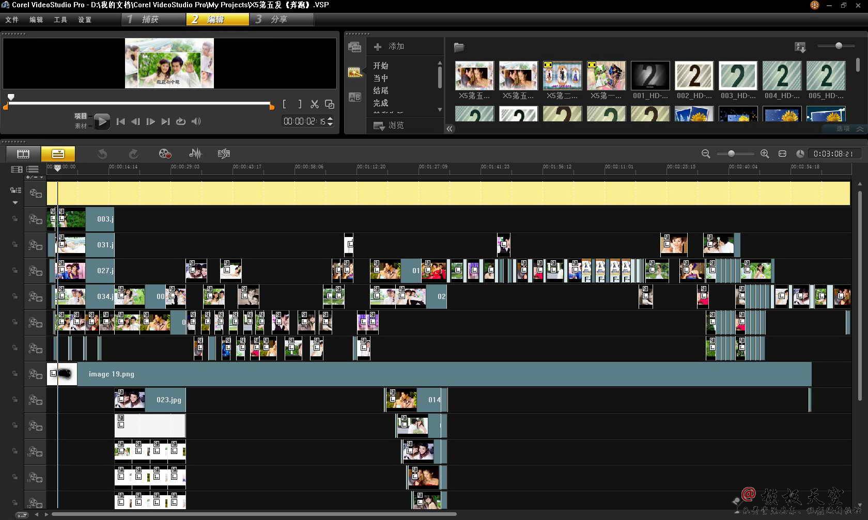Open the 工具 (Tools) menu
868x520 pixels.
tap(60, 20)
